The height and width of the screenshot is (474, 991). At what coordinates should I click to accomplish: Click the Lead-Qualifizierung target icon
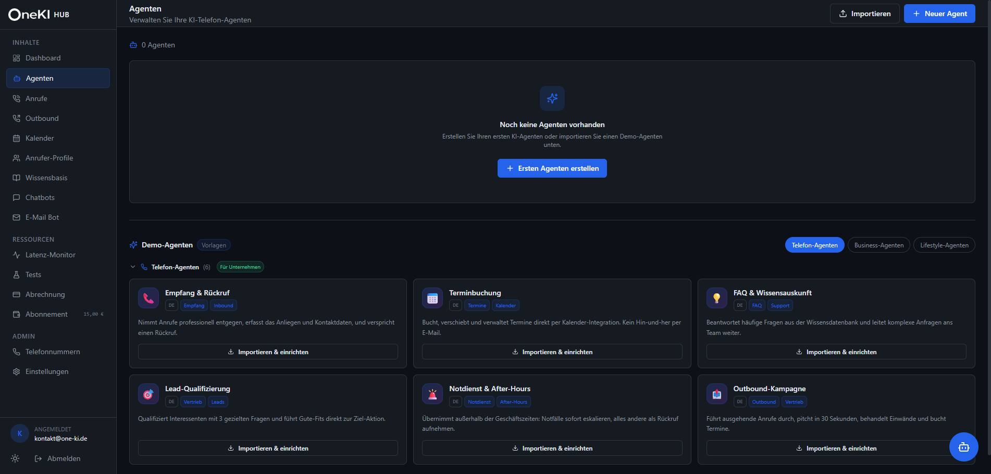(x=148, y=394)
